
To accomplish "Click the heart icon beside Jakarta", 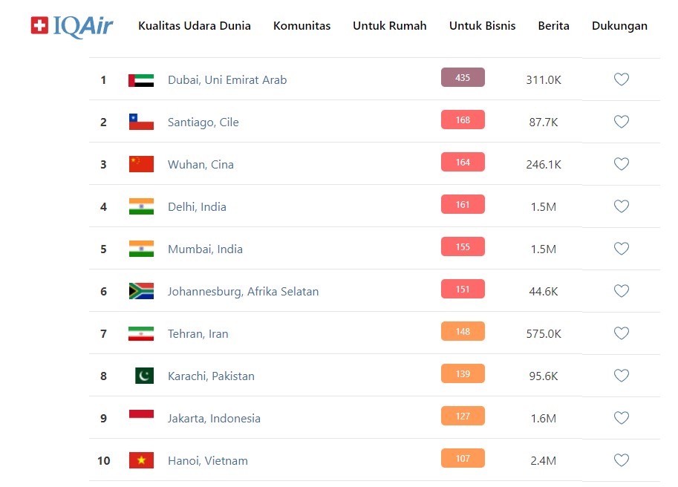I will [622, 418].
